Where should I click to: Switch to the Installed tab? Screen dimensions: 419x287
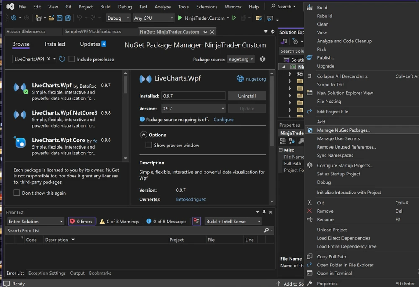pyautogui.click(x=55, y=44)
